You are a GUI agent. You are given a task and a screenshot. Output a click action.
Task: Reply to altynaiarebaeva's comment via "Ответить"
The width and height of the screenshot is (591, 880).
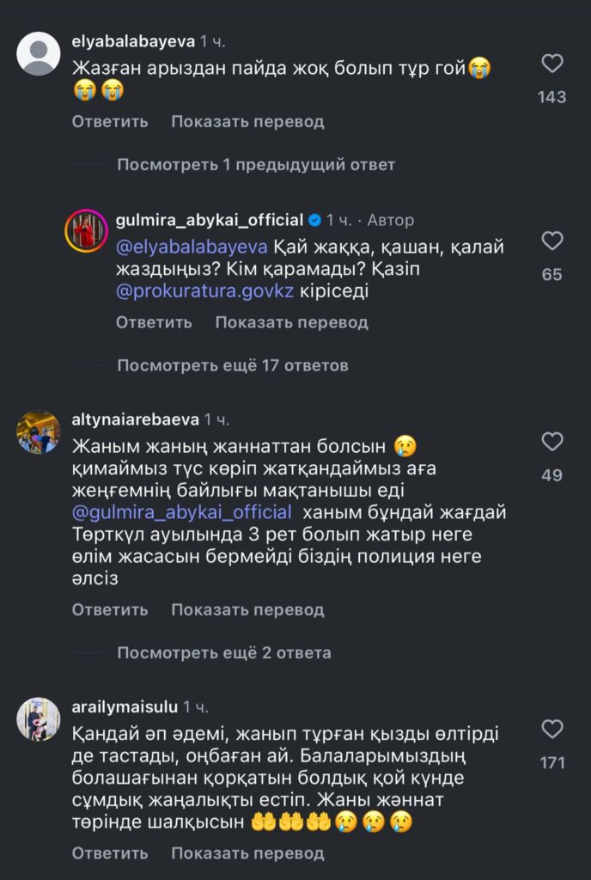tap(110, 610)
